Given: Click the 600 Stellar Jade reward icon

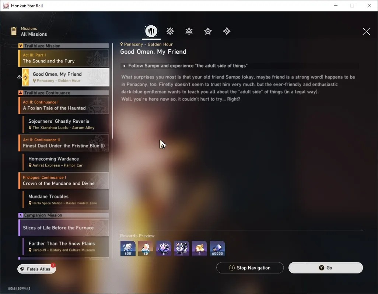Looking at the screenshot, I should [128, 248].
